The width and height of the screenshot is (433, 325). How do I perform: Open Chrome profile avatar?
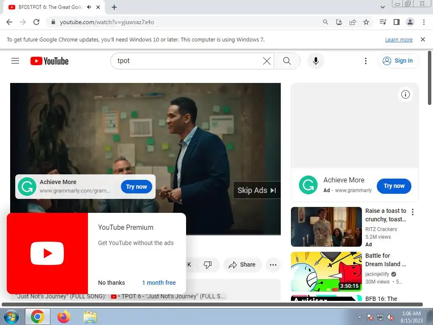click(x=410, y=22)
